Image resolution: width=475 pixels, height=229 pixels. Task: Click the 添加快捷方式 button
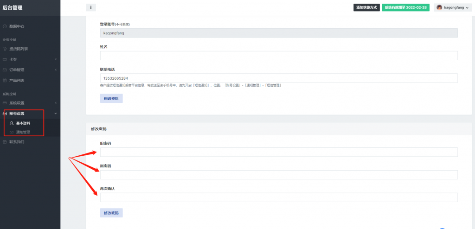pos(366,7)
